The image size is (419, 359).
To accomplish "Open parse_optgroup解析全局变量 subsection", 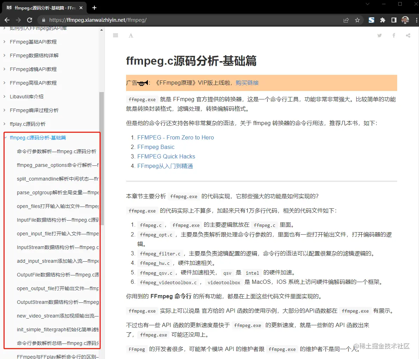I will click(57, 192).
